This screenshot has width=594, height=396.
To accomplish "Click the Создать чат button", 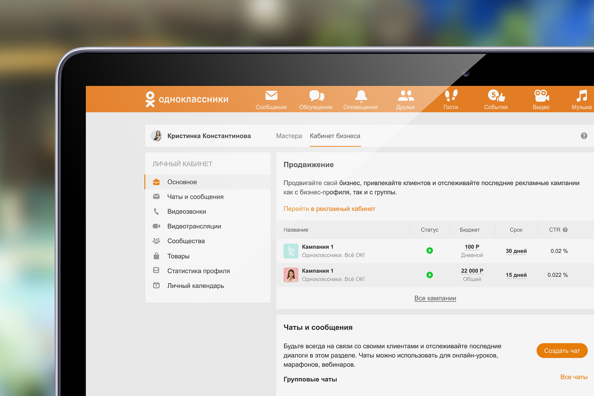I will click(562, 350).
